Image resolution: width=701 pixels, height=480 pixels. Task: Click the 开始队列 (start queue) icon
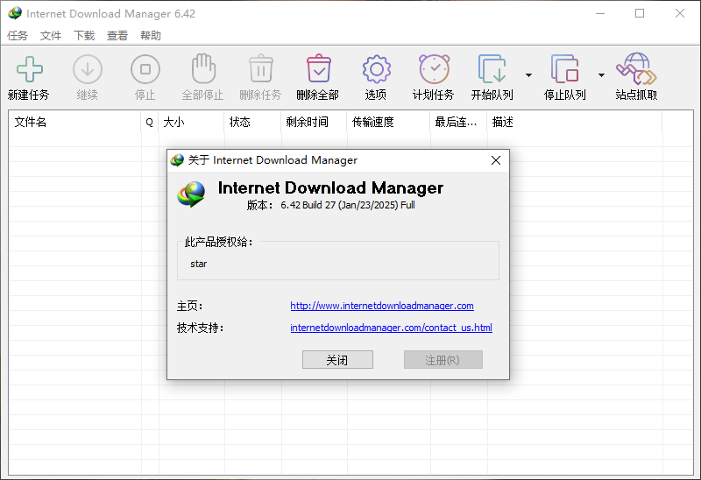(492, 69)
